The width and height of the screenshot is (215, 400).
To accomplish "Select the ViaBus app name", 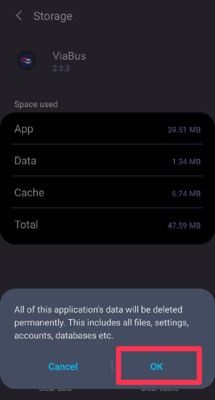I will pyautogui.click(x=69, y=56).
